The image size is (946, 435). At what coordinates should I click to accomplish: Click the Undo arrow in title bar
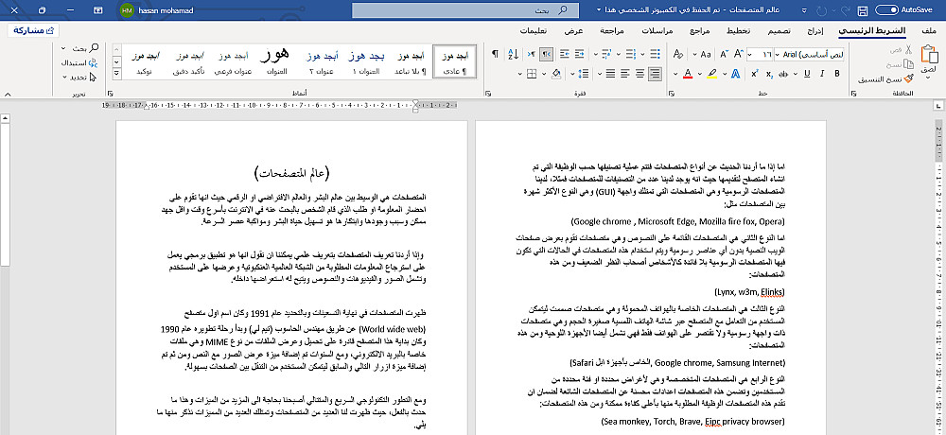[844, 10]
